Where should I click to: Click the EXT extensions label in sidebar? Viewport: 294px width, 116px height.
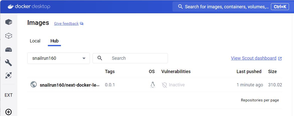pos(9,95)
